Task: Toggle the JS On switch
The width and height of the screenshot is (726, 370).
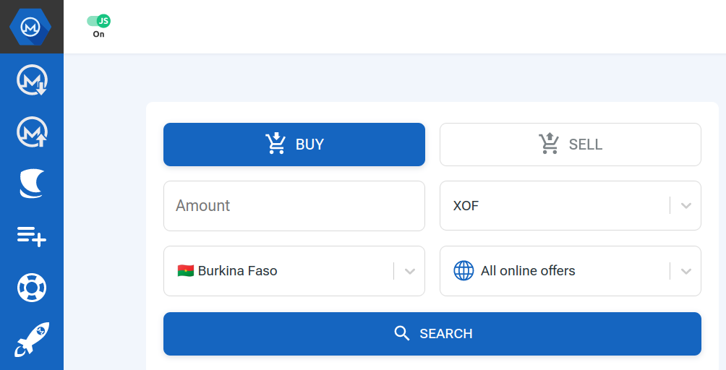Action: (x=98, y=21)
